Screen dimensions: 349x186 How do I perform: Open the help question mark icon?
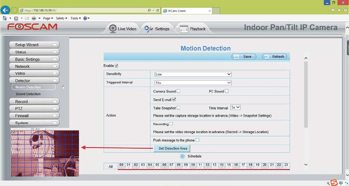pyautogui.click(x=85, y=18)
